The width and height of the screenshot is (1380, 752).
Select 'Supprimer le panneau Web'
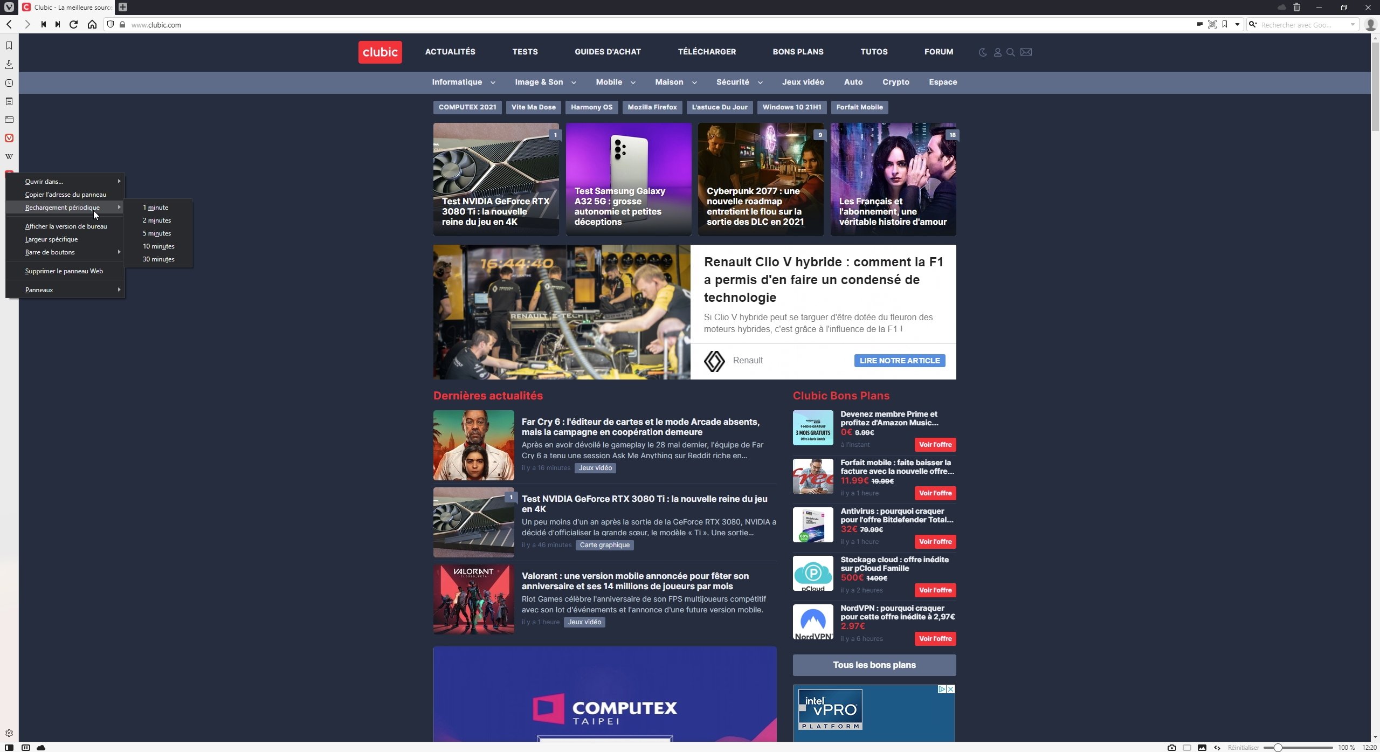click(65, 271)
